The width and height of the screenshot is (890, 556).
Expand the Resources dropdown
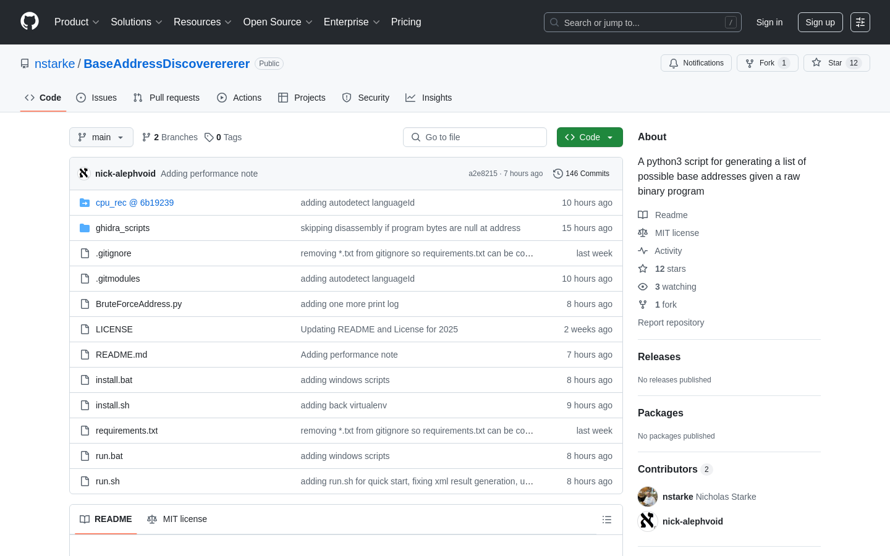point(202,22)
